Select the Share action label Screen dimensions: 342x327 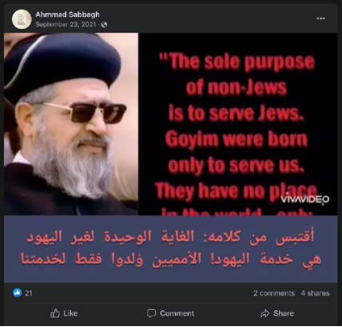tap(284, 313)
